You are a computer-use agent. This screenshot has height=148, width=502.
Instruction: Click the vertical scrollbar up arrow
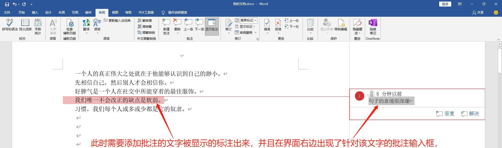coord(500,44)
